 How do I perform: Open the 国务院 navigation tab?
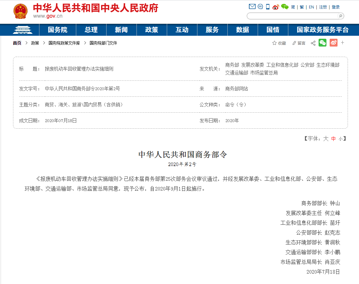tap(58, 30)
